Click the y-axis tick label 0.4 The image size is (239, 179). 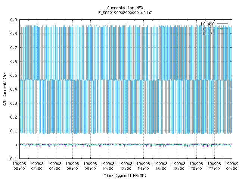tap(13, 89)
